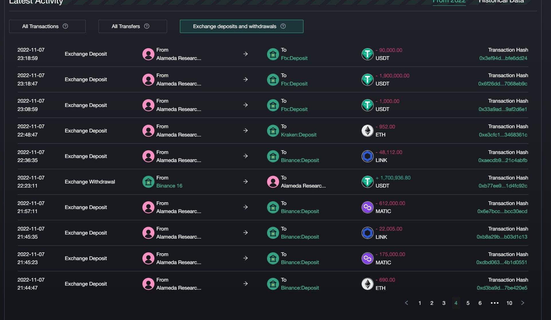Viewport: 551px width, 320px height.
Task: Expand hidden pages via ellipsis
Action: [x=495, y=303]
